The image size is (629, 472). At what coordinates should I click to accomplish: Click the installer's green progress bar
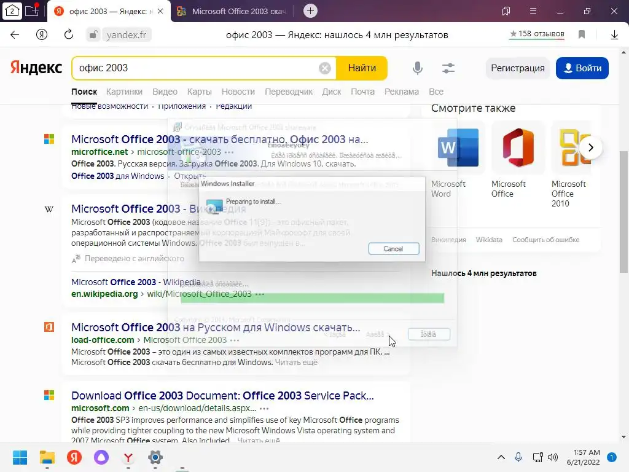pos(313,298)
